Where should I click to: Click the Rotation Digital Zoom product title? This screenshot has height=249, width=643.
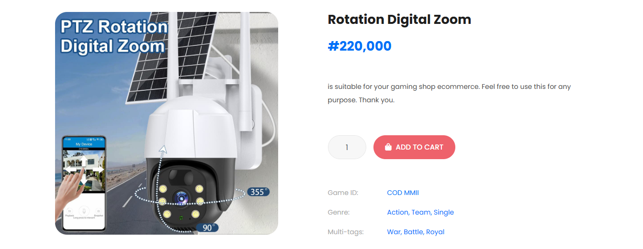pyautogui.click(x=399, y=20)
